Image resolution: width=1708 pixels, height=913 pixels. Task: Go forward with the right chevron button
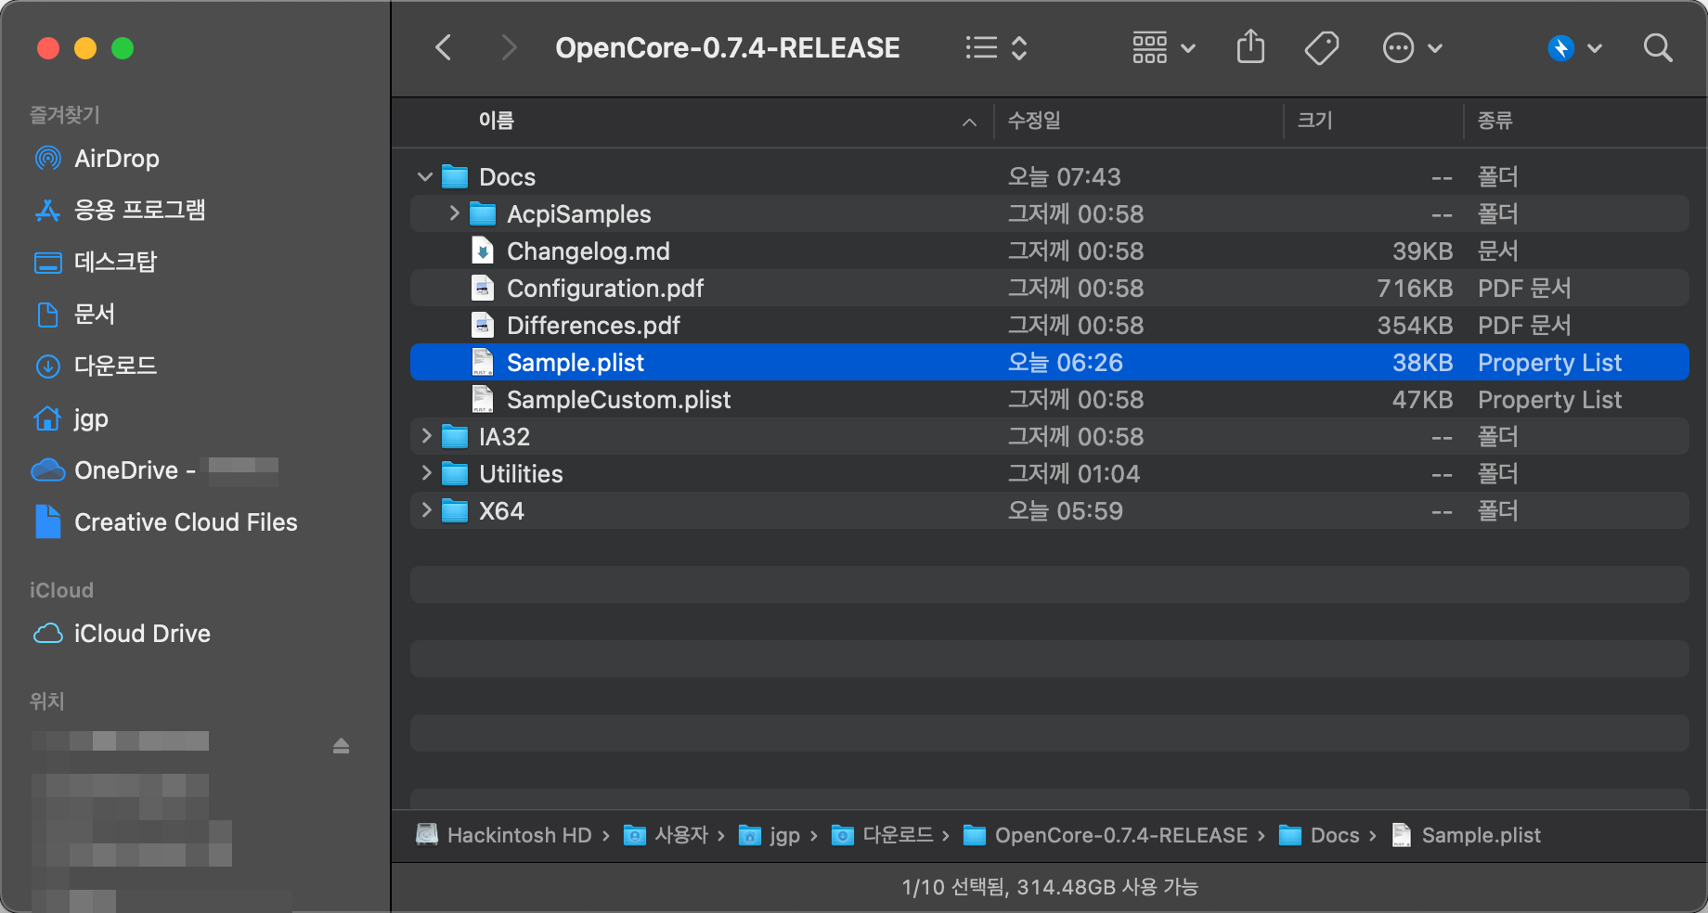coord(508,47)
